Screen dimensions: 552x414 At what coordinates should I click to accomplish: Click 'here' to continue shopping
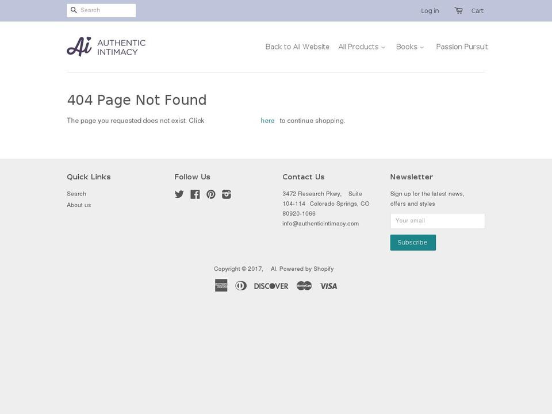point(267,121)
